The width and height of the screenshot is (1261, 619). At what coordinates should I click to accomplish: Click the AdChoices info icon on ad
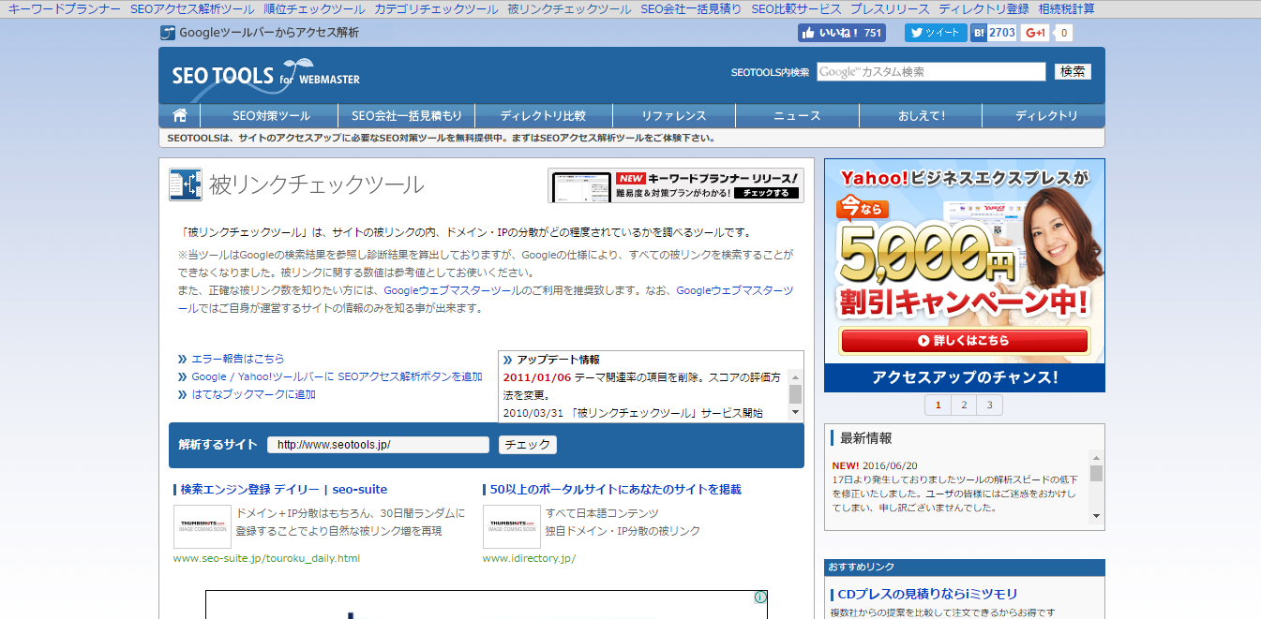(760, 597)
